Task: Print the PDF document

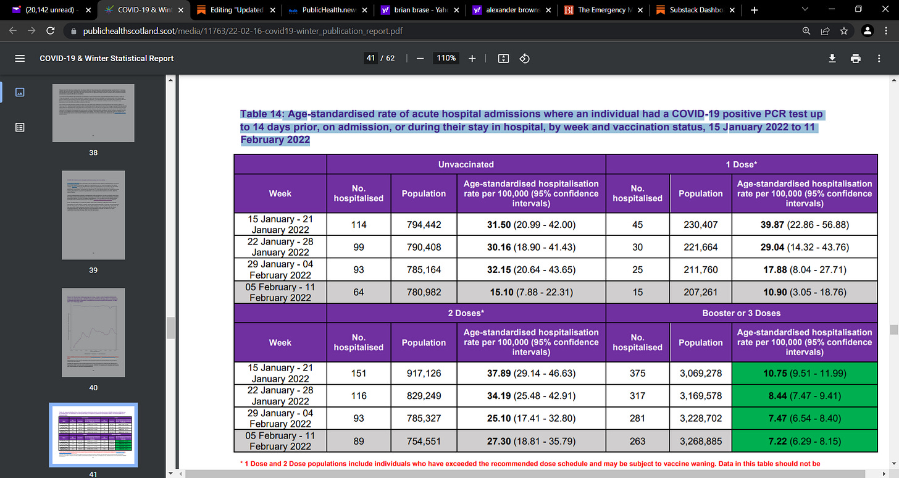Action: coord(855,58)
